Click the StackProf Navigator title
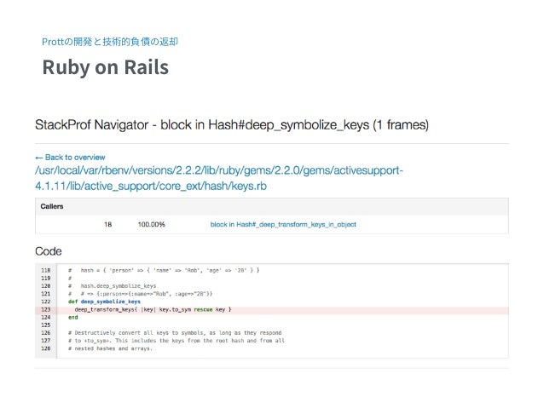Image resolution: width=544 pixels, height=408 pixels. (232, 125)
